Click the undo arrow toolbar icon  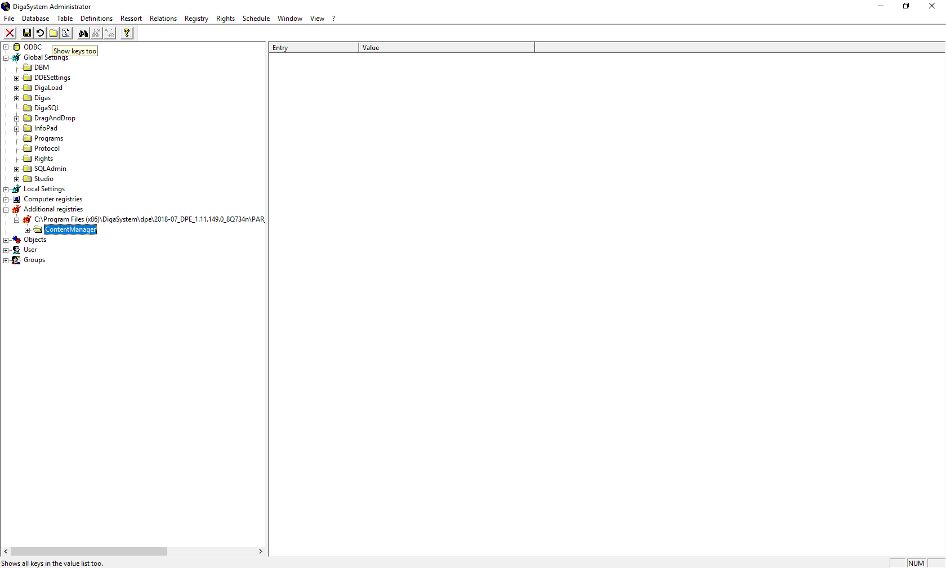[40, 33]
